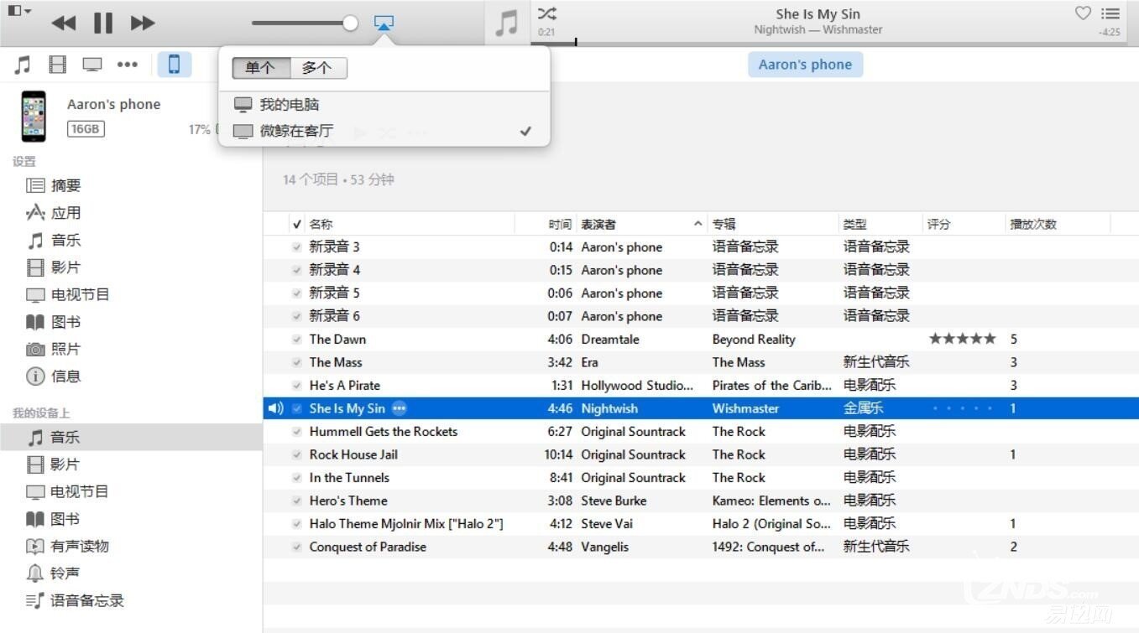Click the iPhone thumbnail image in sidebar
Image resolution: width=1139 pixels, height=633 pixels.
[34, 116]
